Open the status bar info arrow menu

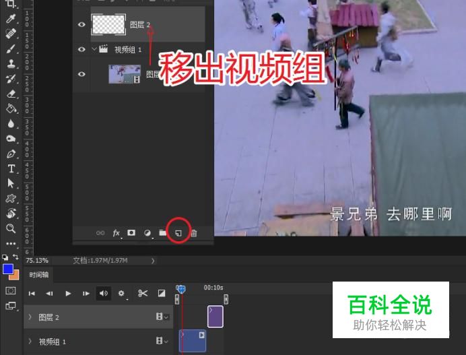(x=153, y=261)
